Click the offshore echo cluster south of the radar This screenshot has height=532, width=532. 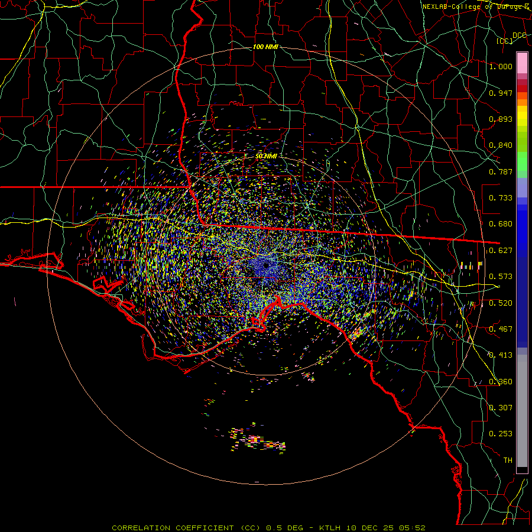258,440
